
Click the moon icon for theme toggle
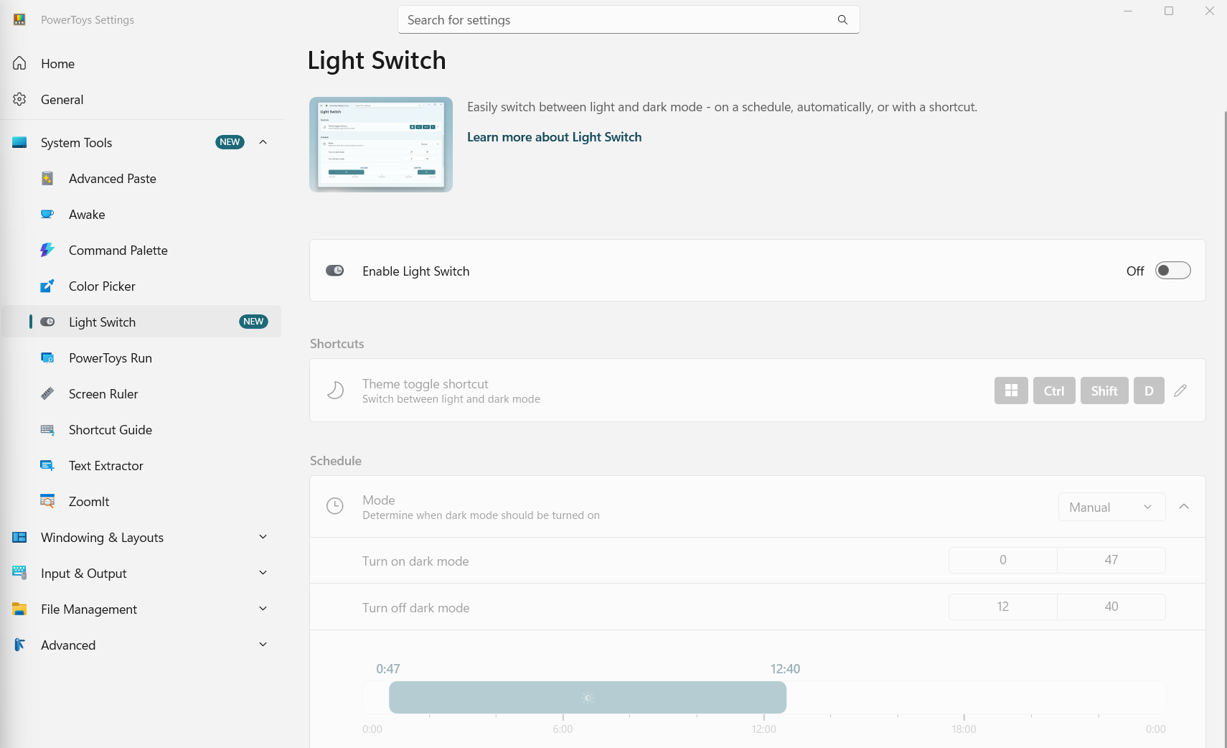click(335, 390)
